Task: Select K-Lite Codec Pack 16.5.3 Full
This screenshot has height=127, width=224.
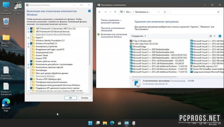Action: 144,44
